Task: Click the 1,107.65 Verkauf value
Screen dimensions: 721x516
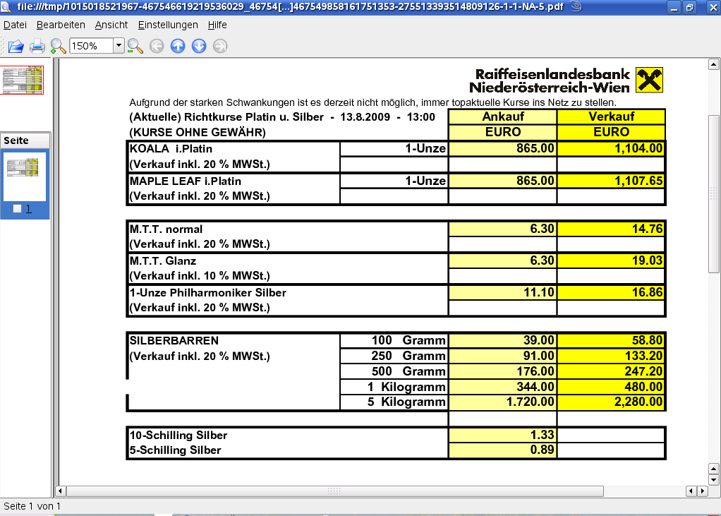Action: tap(638, 180)
